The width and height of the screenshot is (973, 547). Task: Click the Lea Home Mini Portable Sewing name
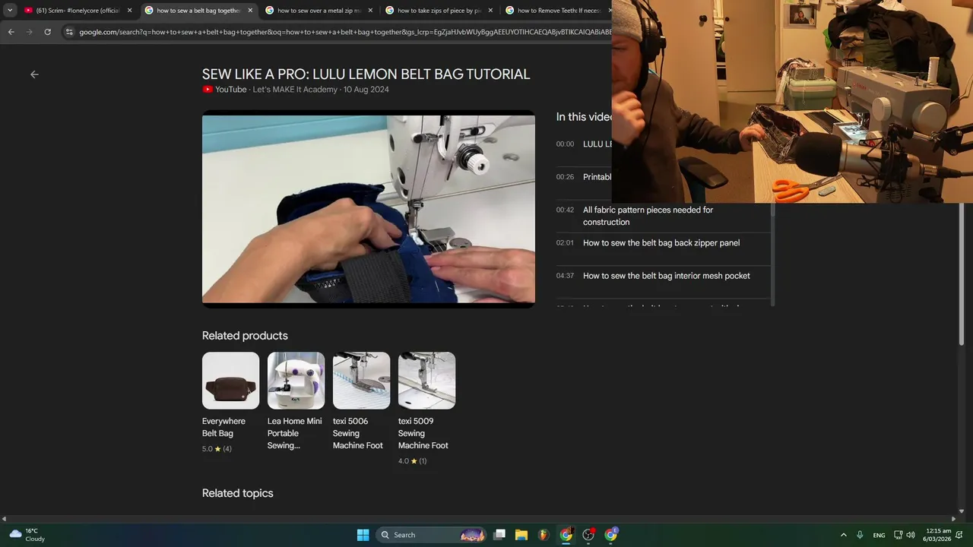click(294, 433)
